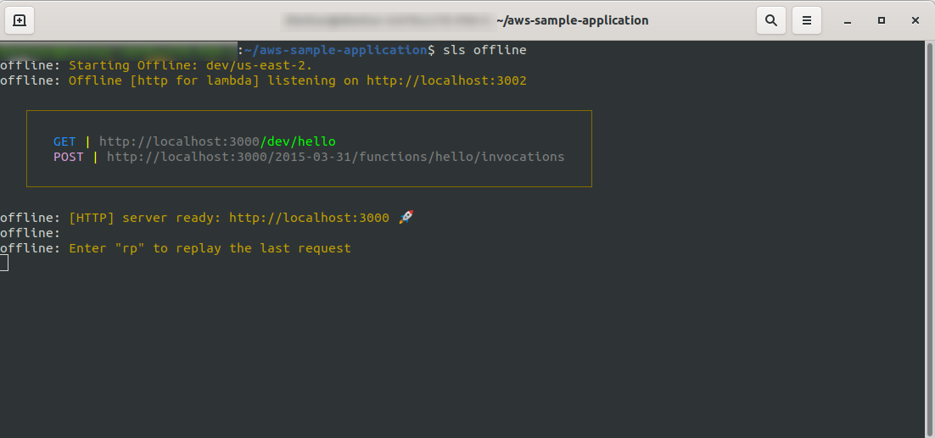Close the terminal window

pos(914,20)
